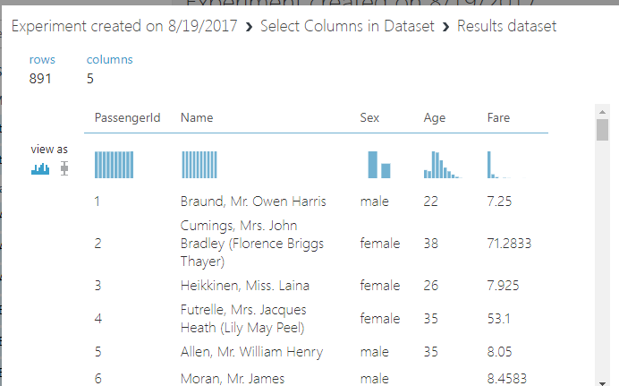619x386 pixels.
Task: Click the PassengerId column histogram thumbnail
Action: (114, 165)
